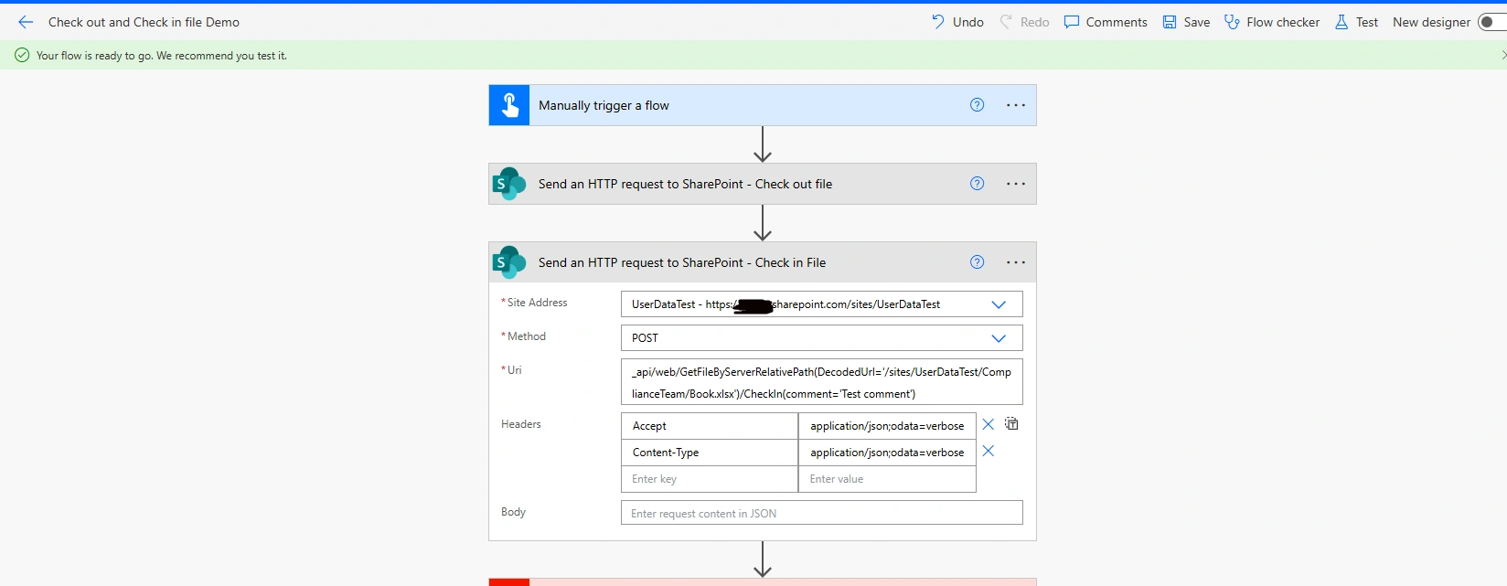
Task: Click the Site Address label
Action: (x=537, y=303)
